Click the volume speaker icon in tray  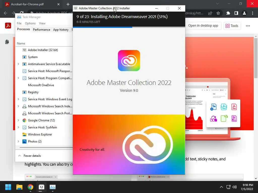[x=235, y=187]
